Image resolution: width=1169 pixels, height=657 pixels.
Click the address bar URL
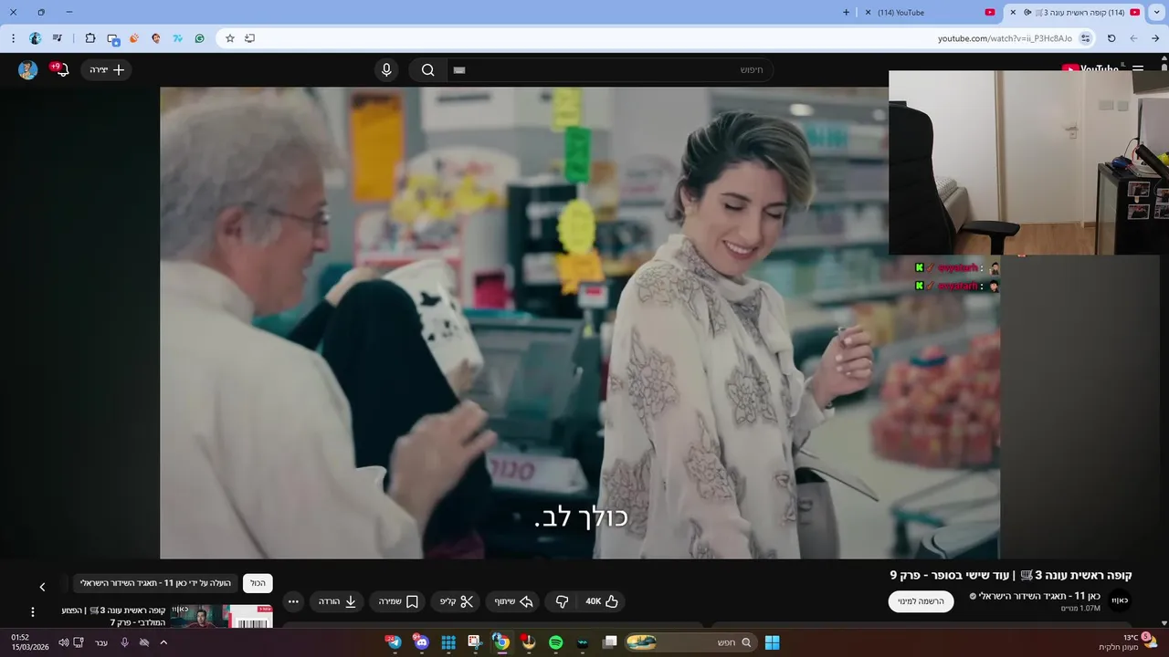coord(1005,38)
